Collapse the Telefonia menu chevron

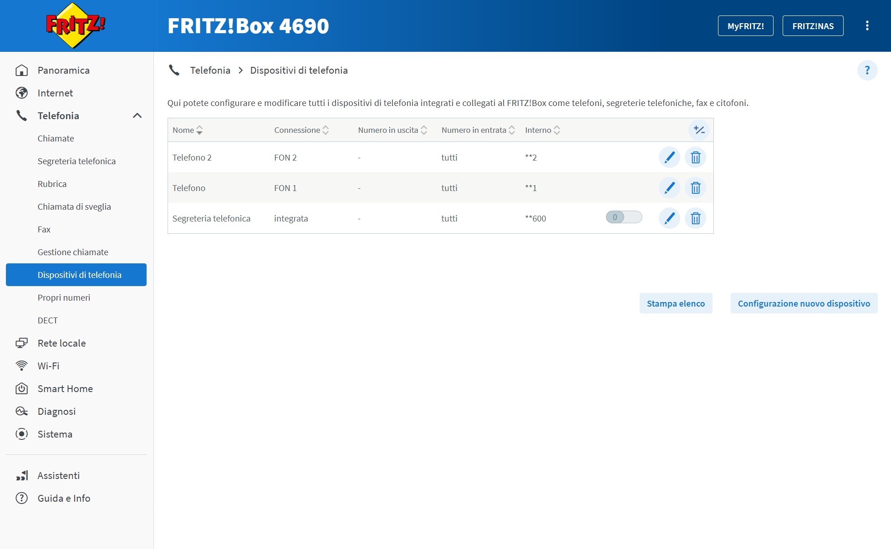137,116
